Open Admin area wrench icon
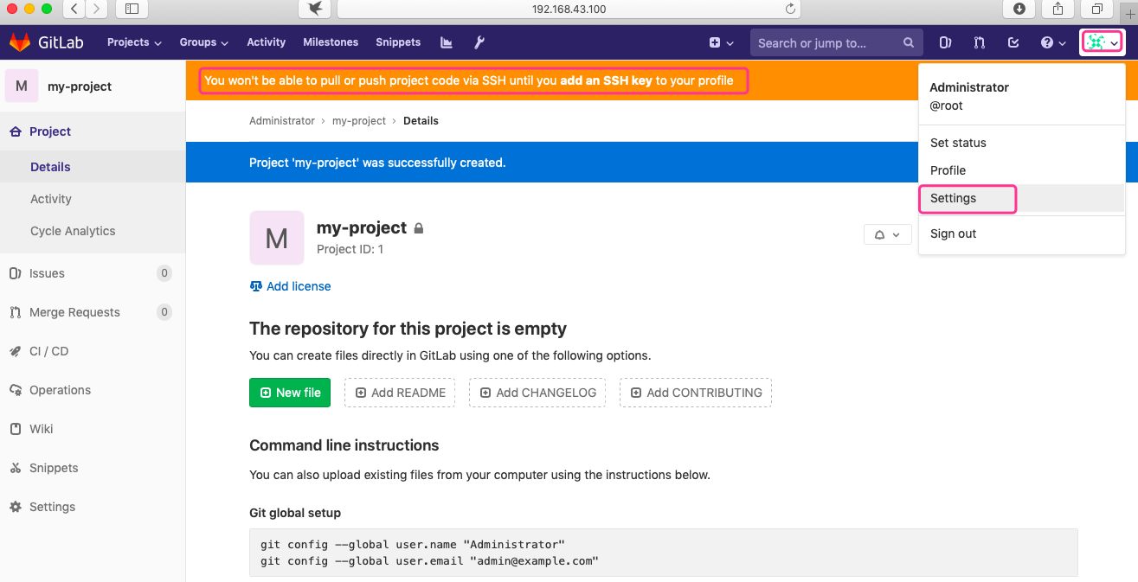1138x582 pixels. click(479, 42)
